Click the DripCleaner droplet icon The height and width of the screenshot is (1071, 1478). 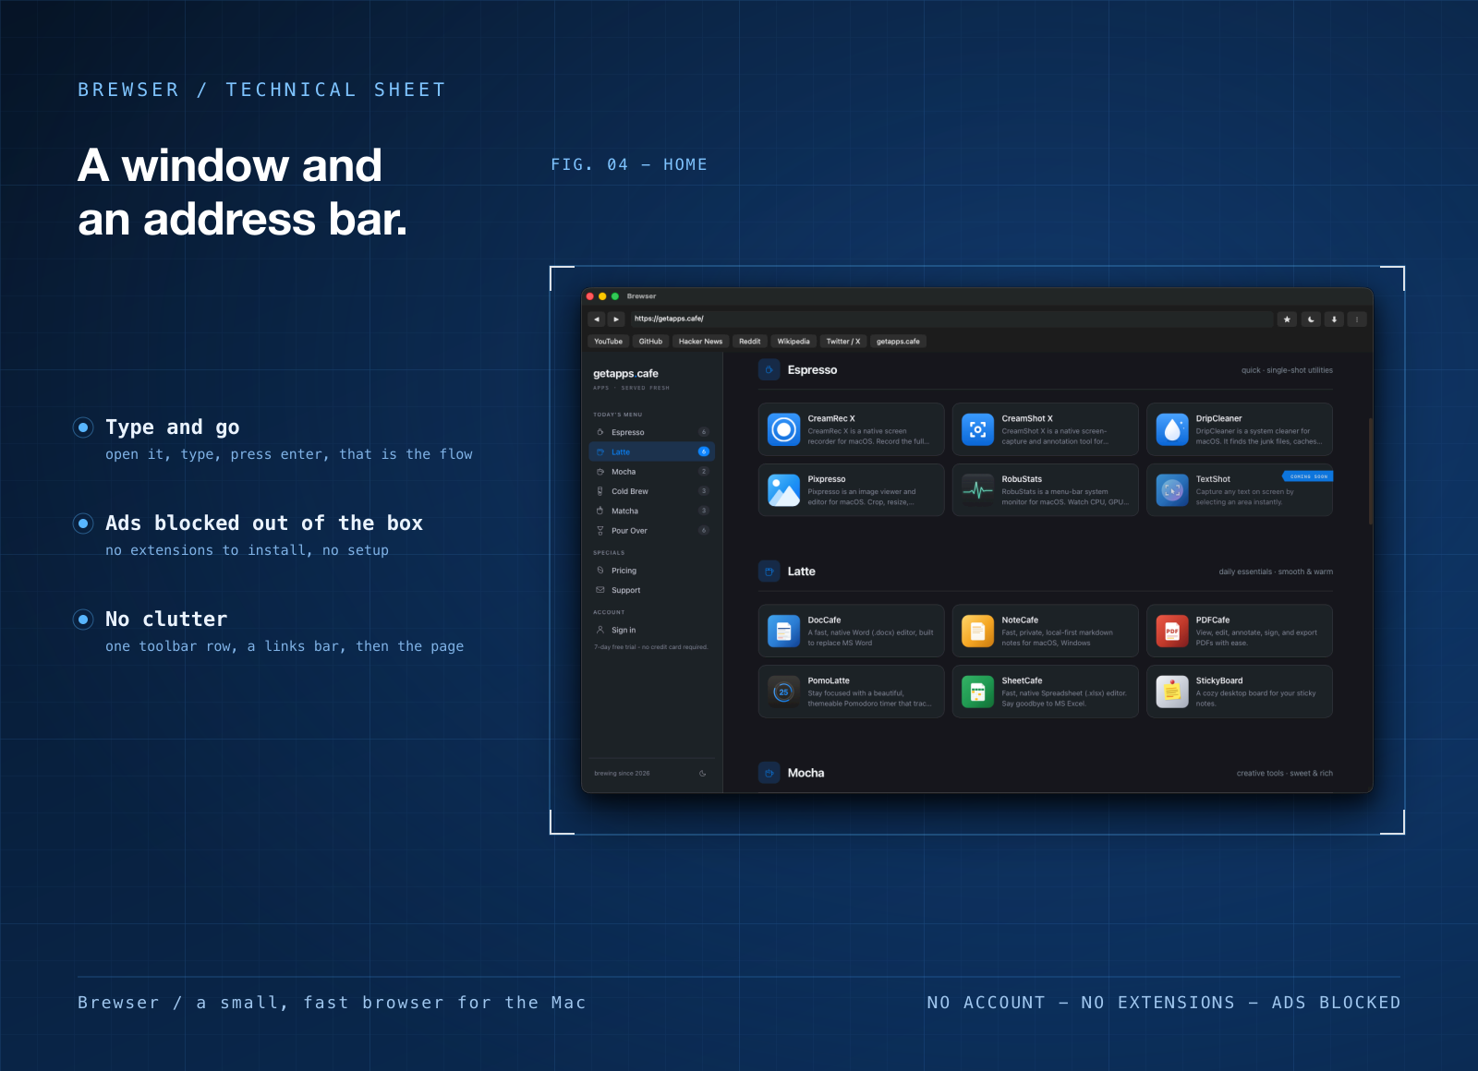pos(1172,429)
